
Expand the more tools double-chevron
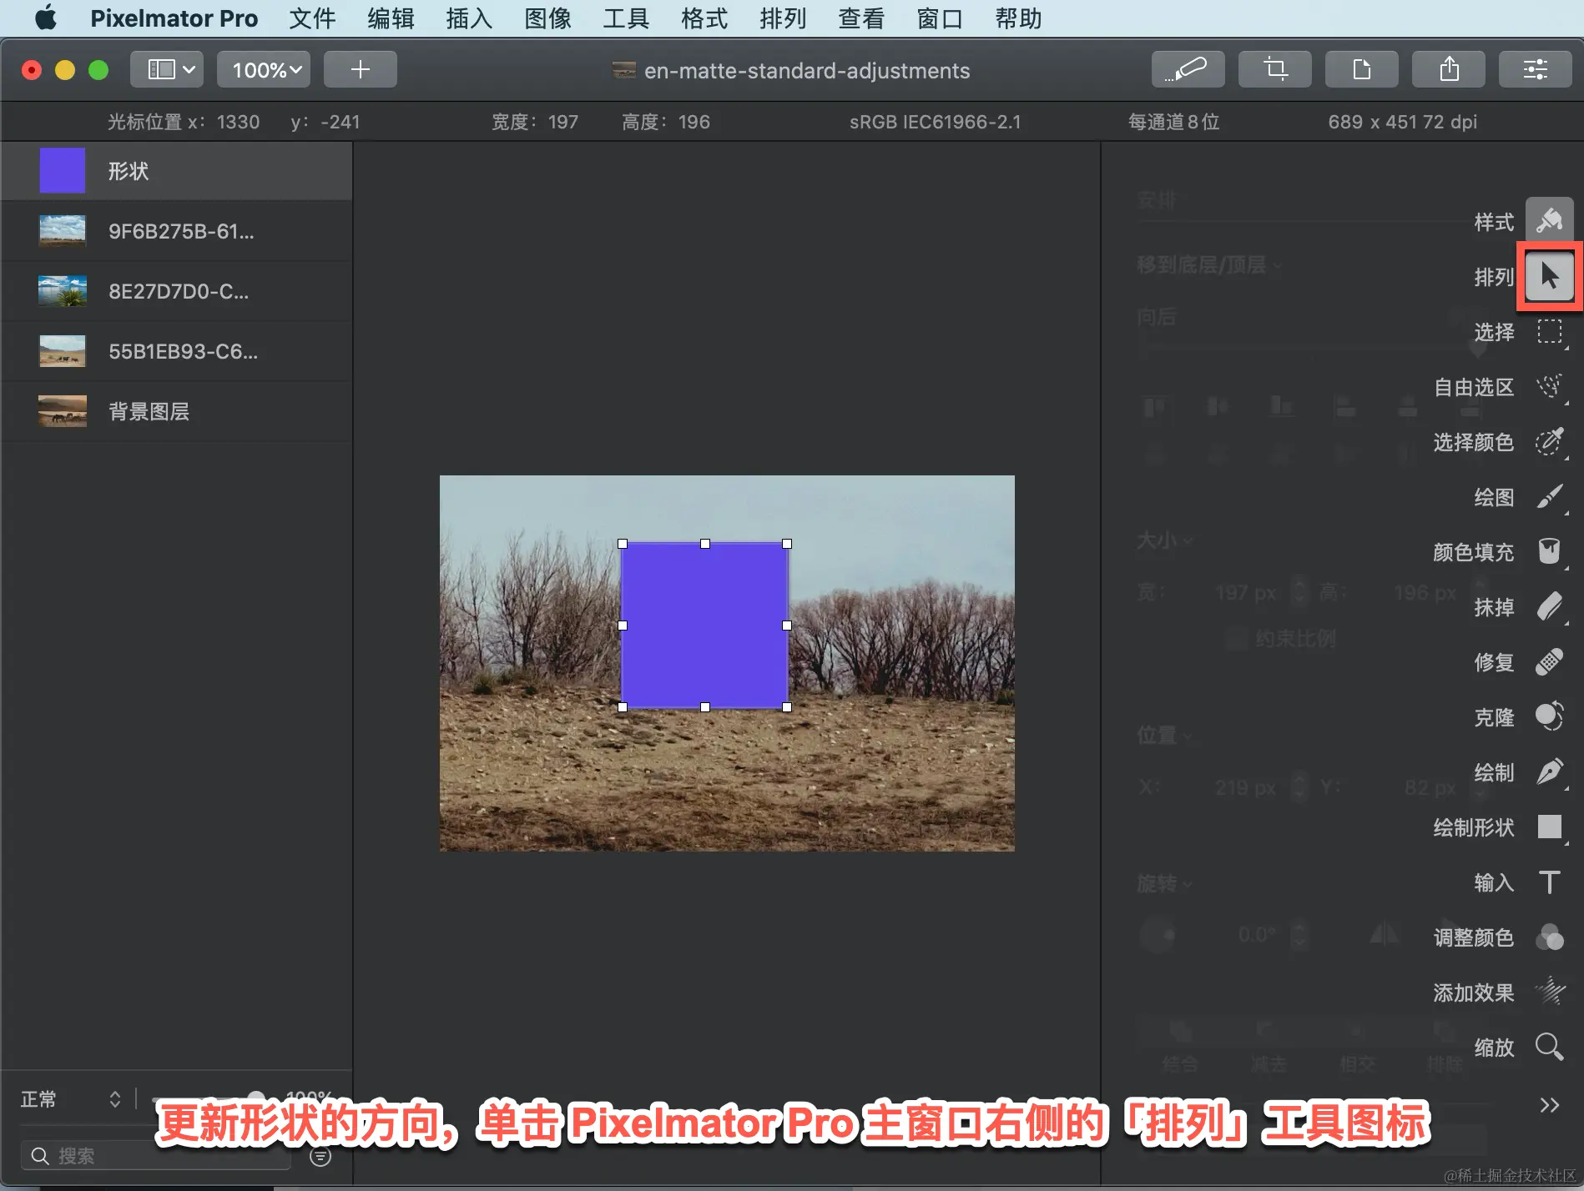[x=1549, y=1105]
